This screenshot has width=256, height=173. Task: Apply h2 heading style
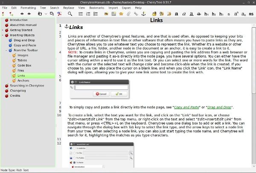point(214,14)
